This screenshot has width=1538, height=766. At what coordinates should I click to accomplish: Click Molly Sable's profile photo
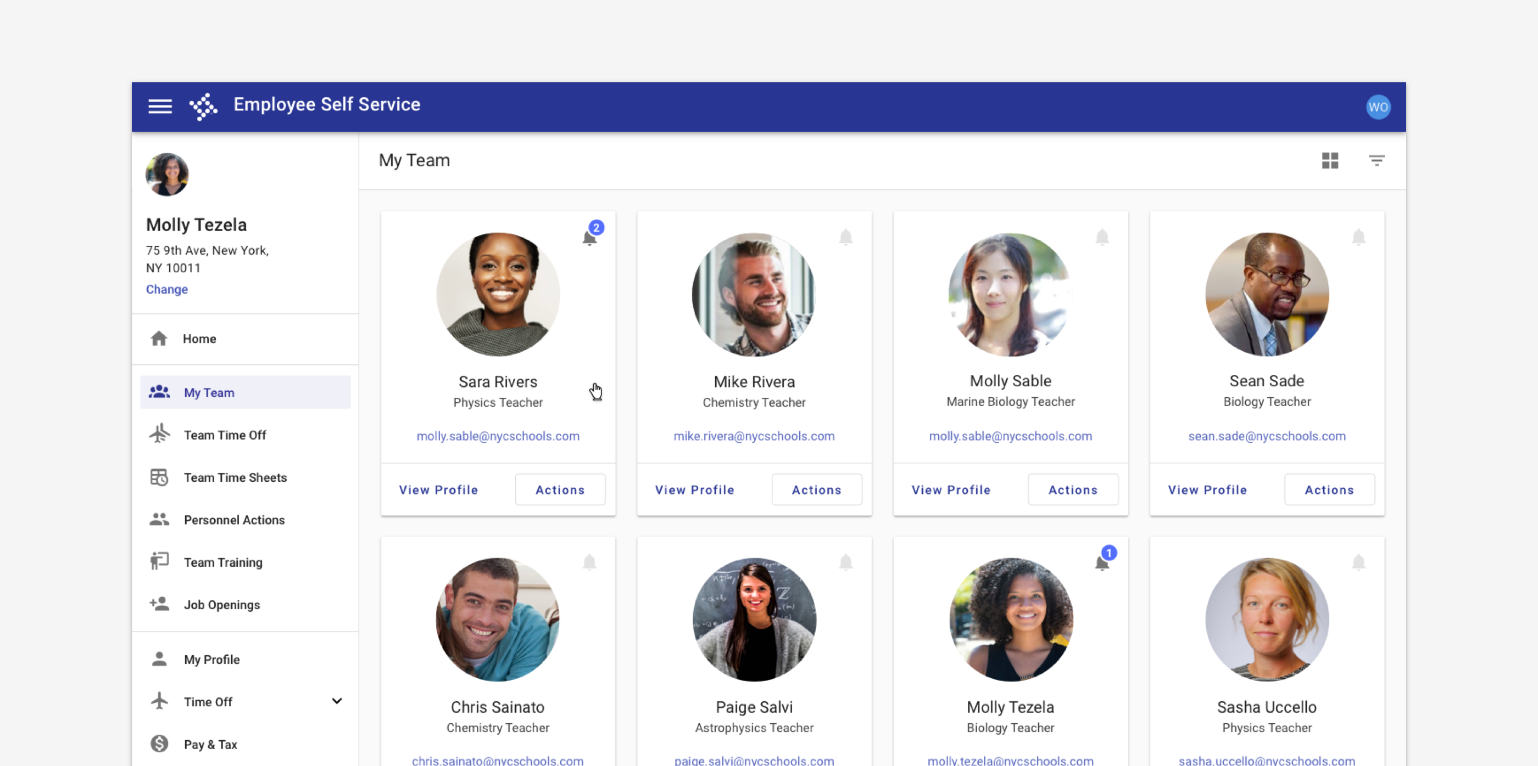[1010, 295]
